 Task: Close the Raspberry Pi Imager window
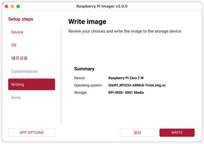(6, 6)
